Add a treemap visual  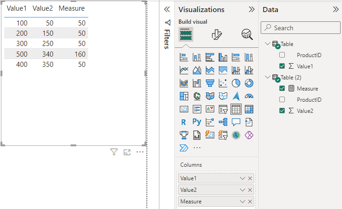184,96
